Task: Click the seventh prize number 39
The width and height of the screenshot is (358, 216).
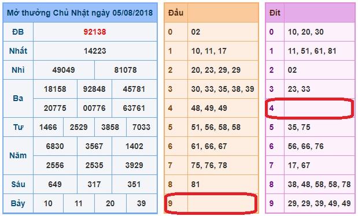Action: click(x=141, y=203)
